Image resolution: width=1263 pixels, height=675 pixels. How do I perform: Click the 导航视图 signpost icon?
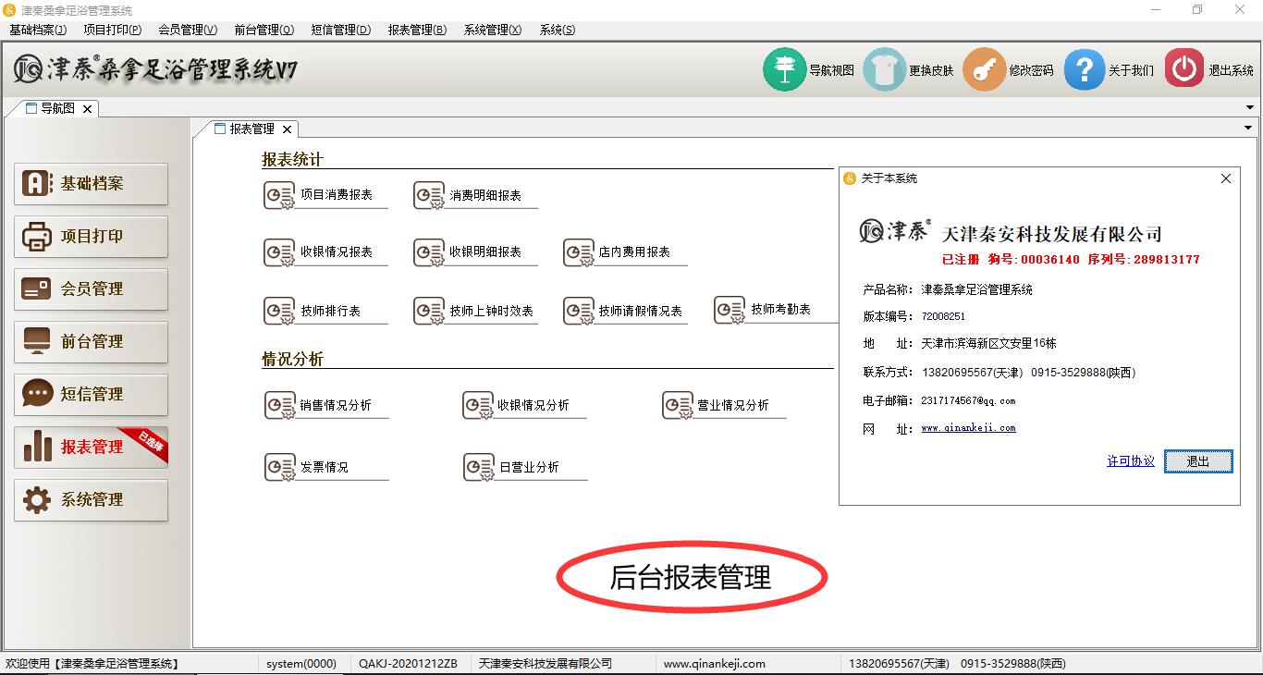point(784,69)
